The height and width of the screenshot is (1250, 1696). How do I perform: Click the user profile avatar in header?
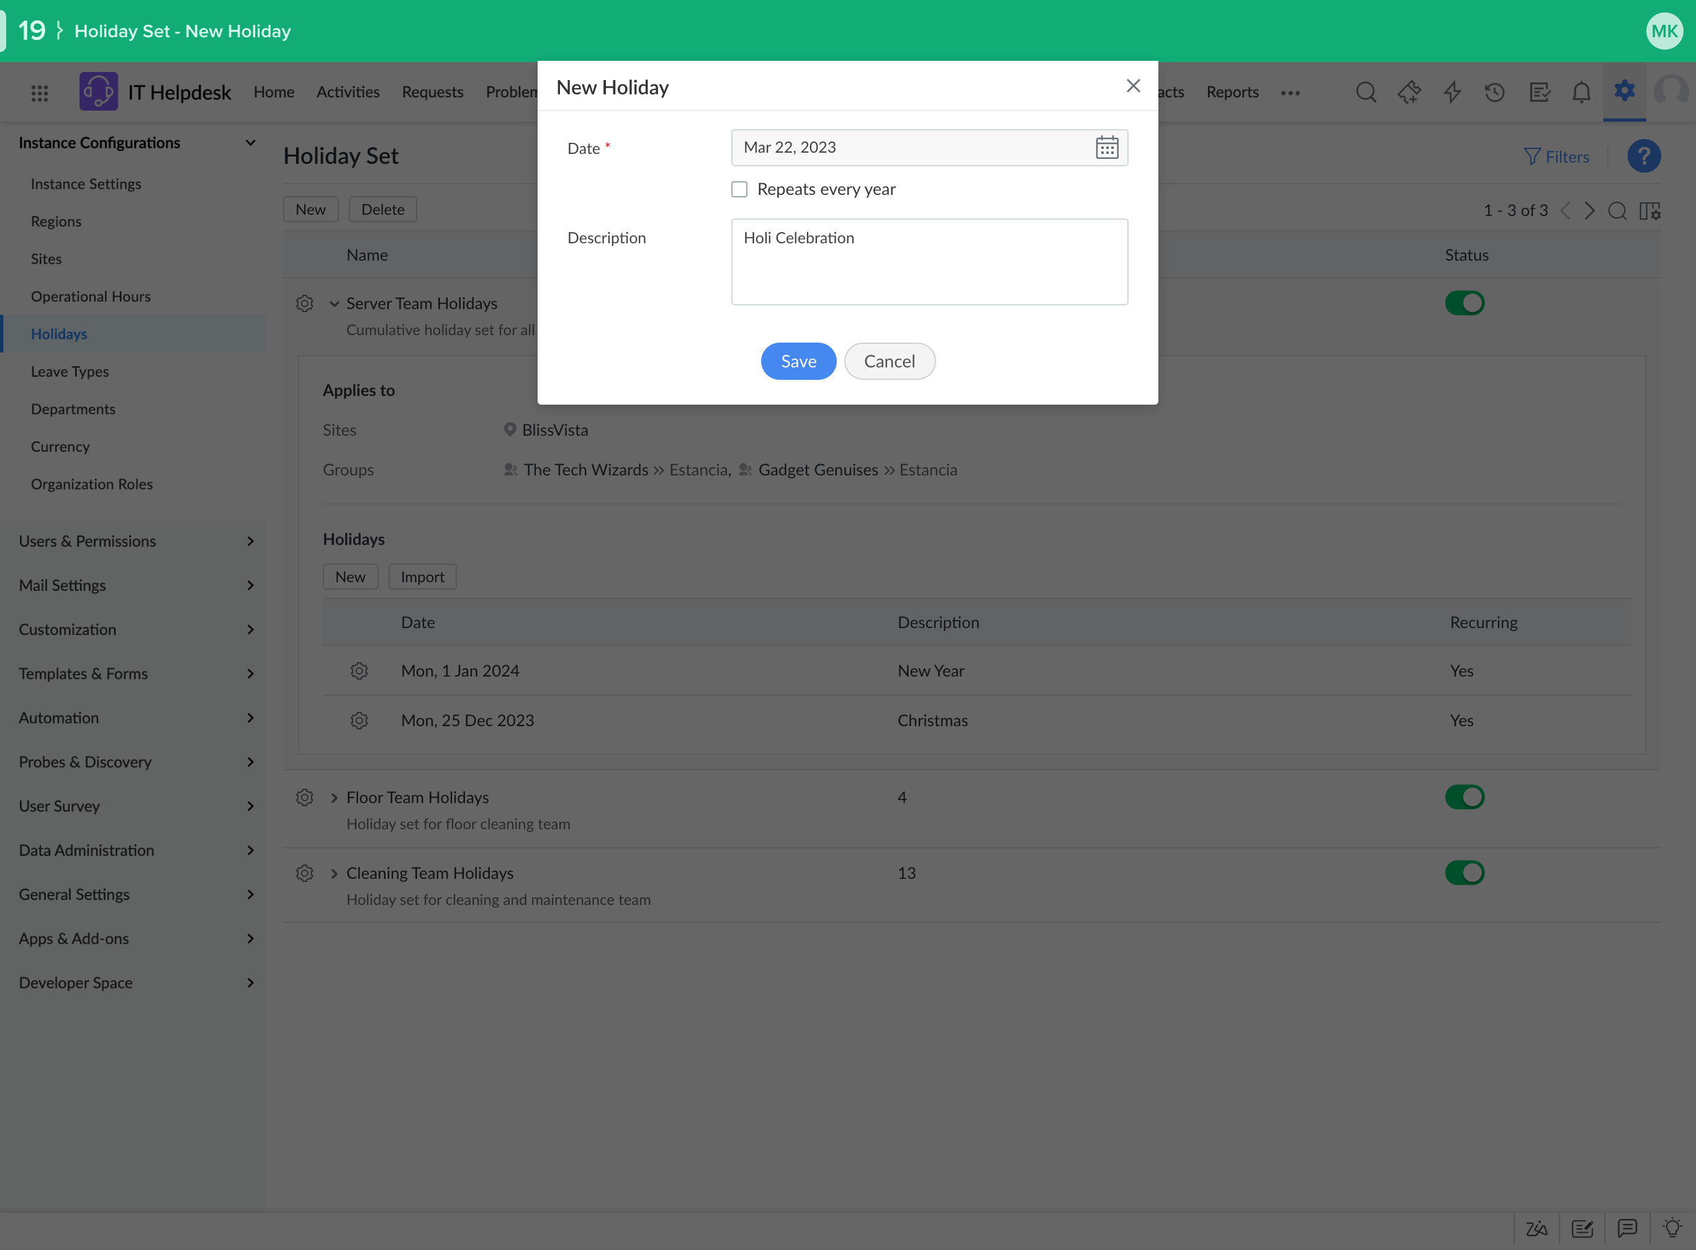[1671, 91]
